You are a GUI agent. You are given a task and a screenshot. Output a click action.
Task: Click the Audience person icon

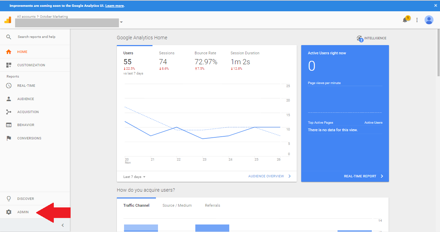click(9, 99)
